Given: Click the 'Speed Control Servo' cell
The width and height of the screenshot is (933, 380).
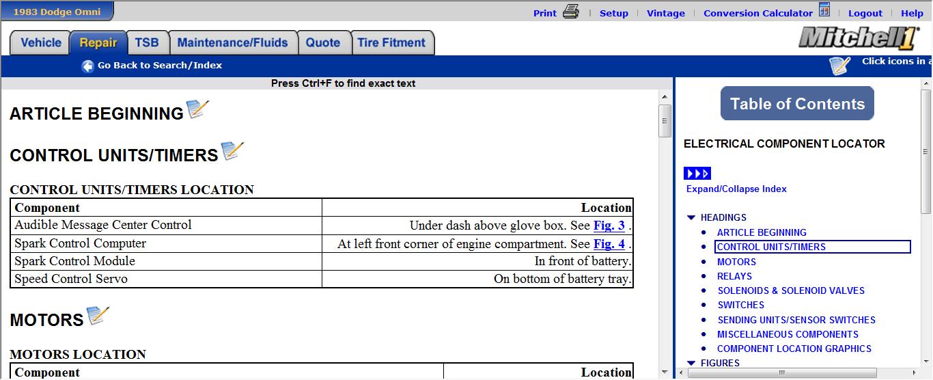Looking at the screenshot, I should 166,280.
